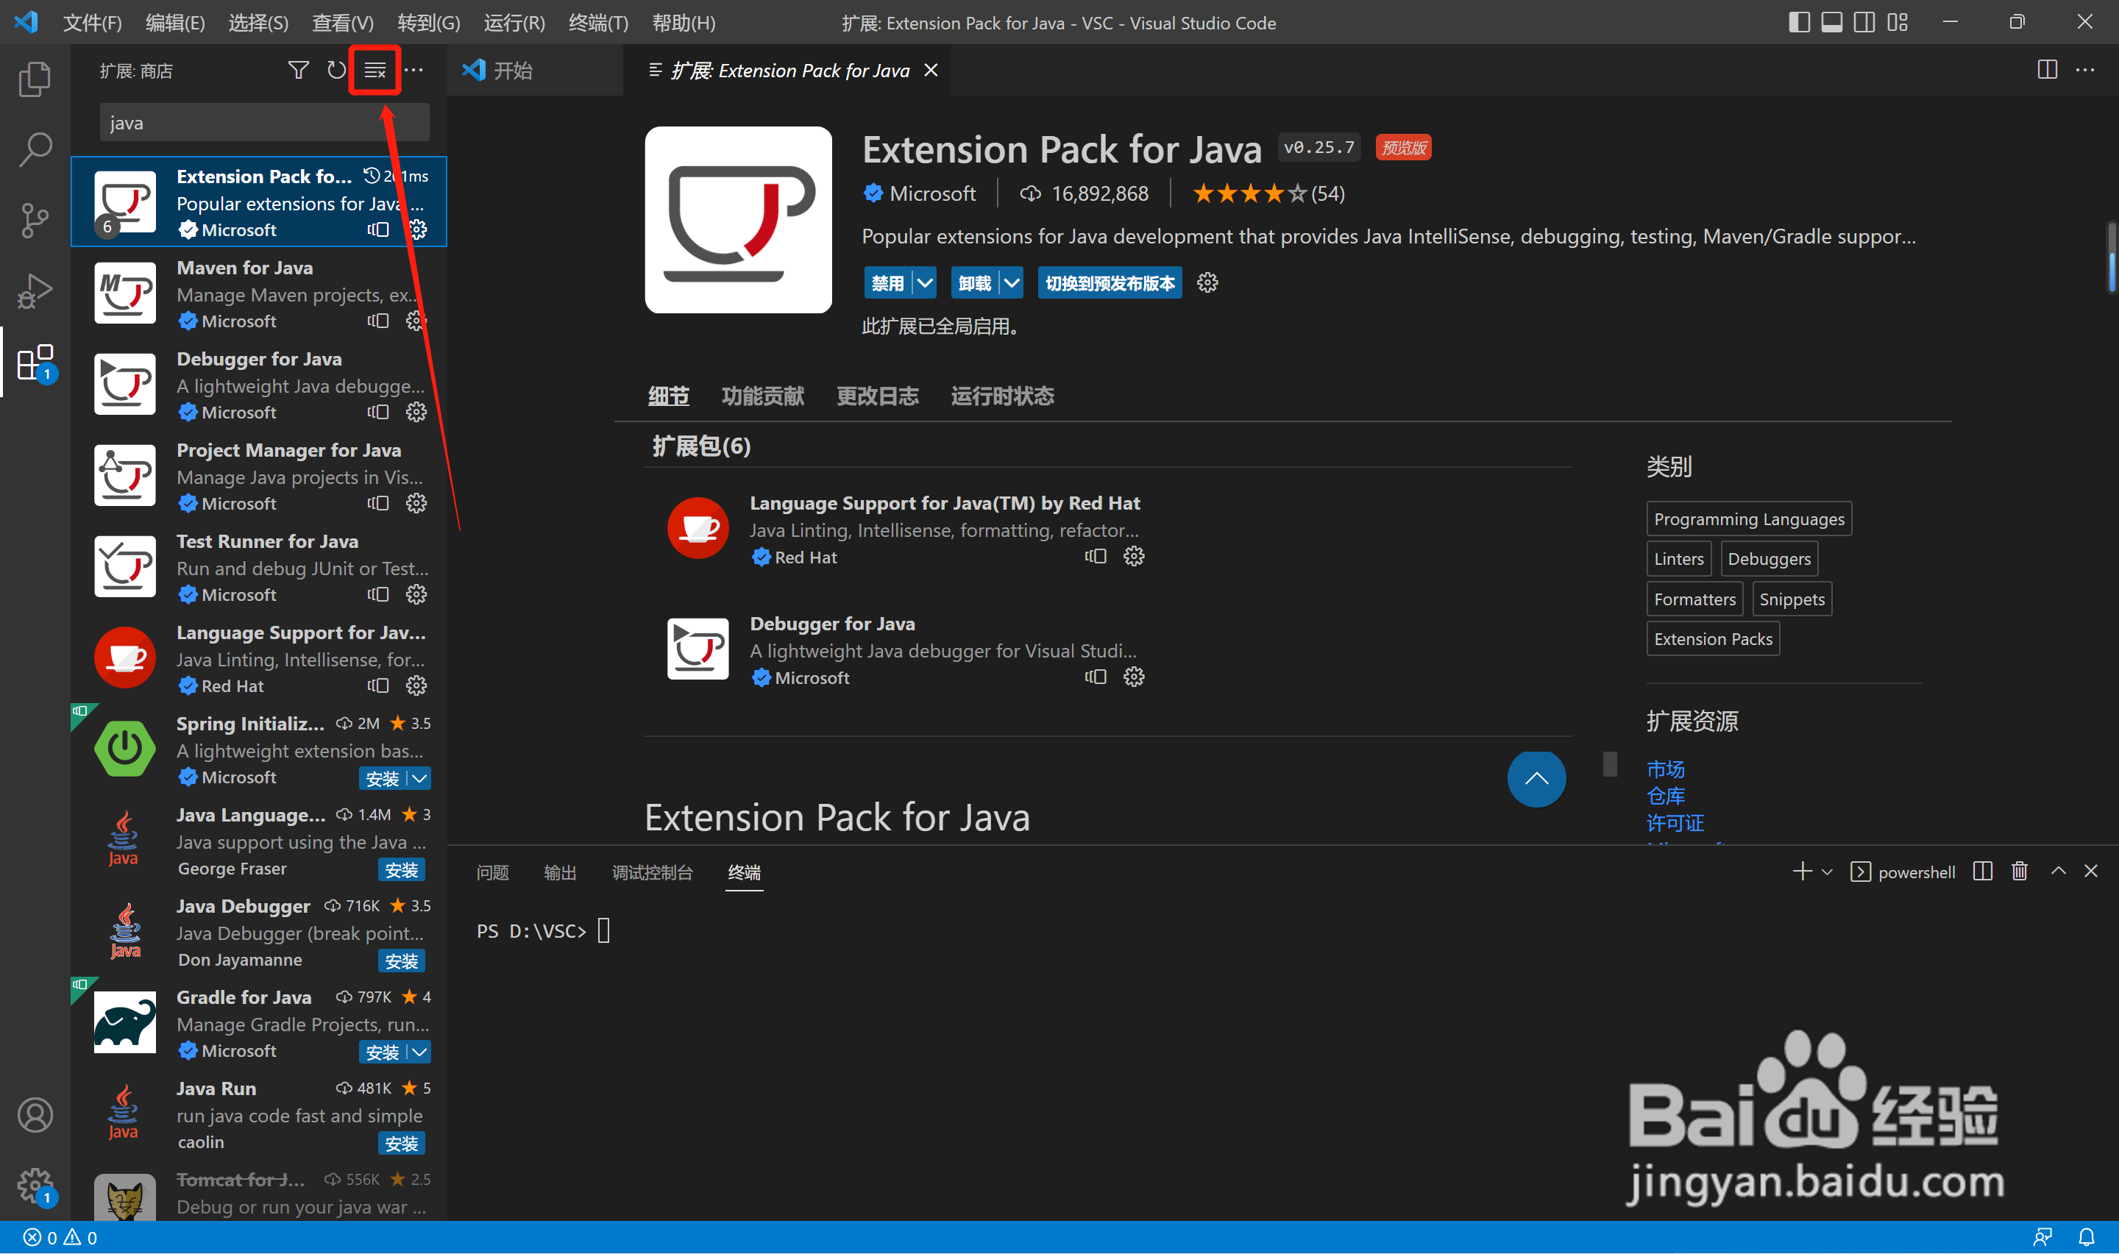This screenshot has height=1254, width=2119.
Task: Open Debugger for Java manage gear in list
Action: [416, 413]
